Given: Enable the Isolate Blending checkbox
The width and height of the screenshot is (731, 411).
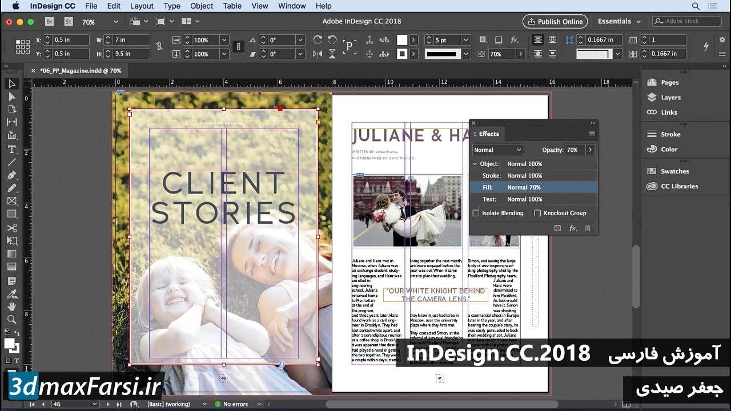Looking at the screenshot, I should point(476,213).
